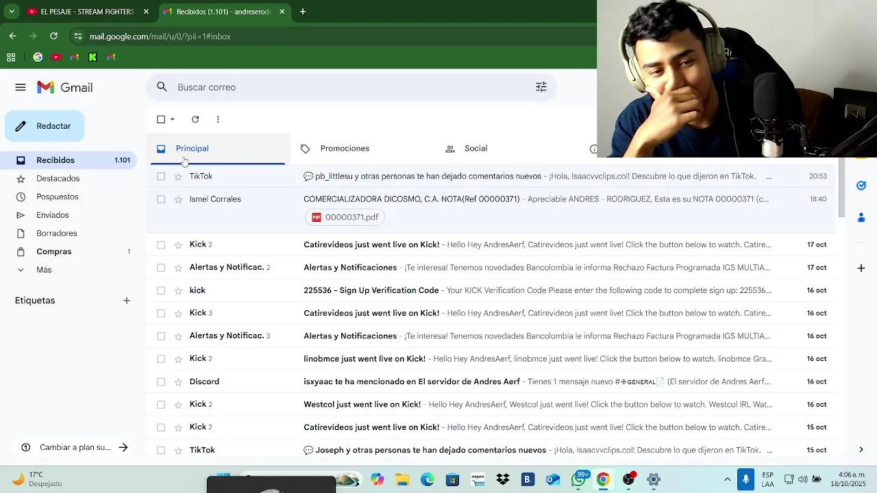
Task: Check the Discord email checkbox
Action: point(161,381)
